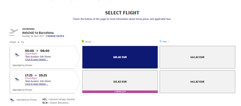Click the green Value fare icon
The height and width of the screenshot is (106, 241).
tap(83, 41)
